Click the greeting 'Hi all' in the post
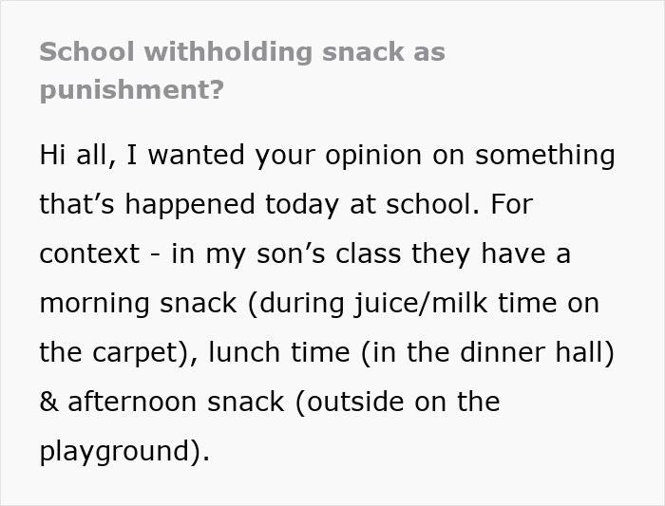665x506 pixels. click(76, 155)
